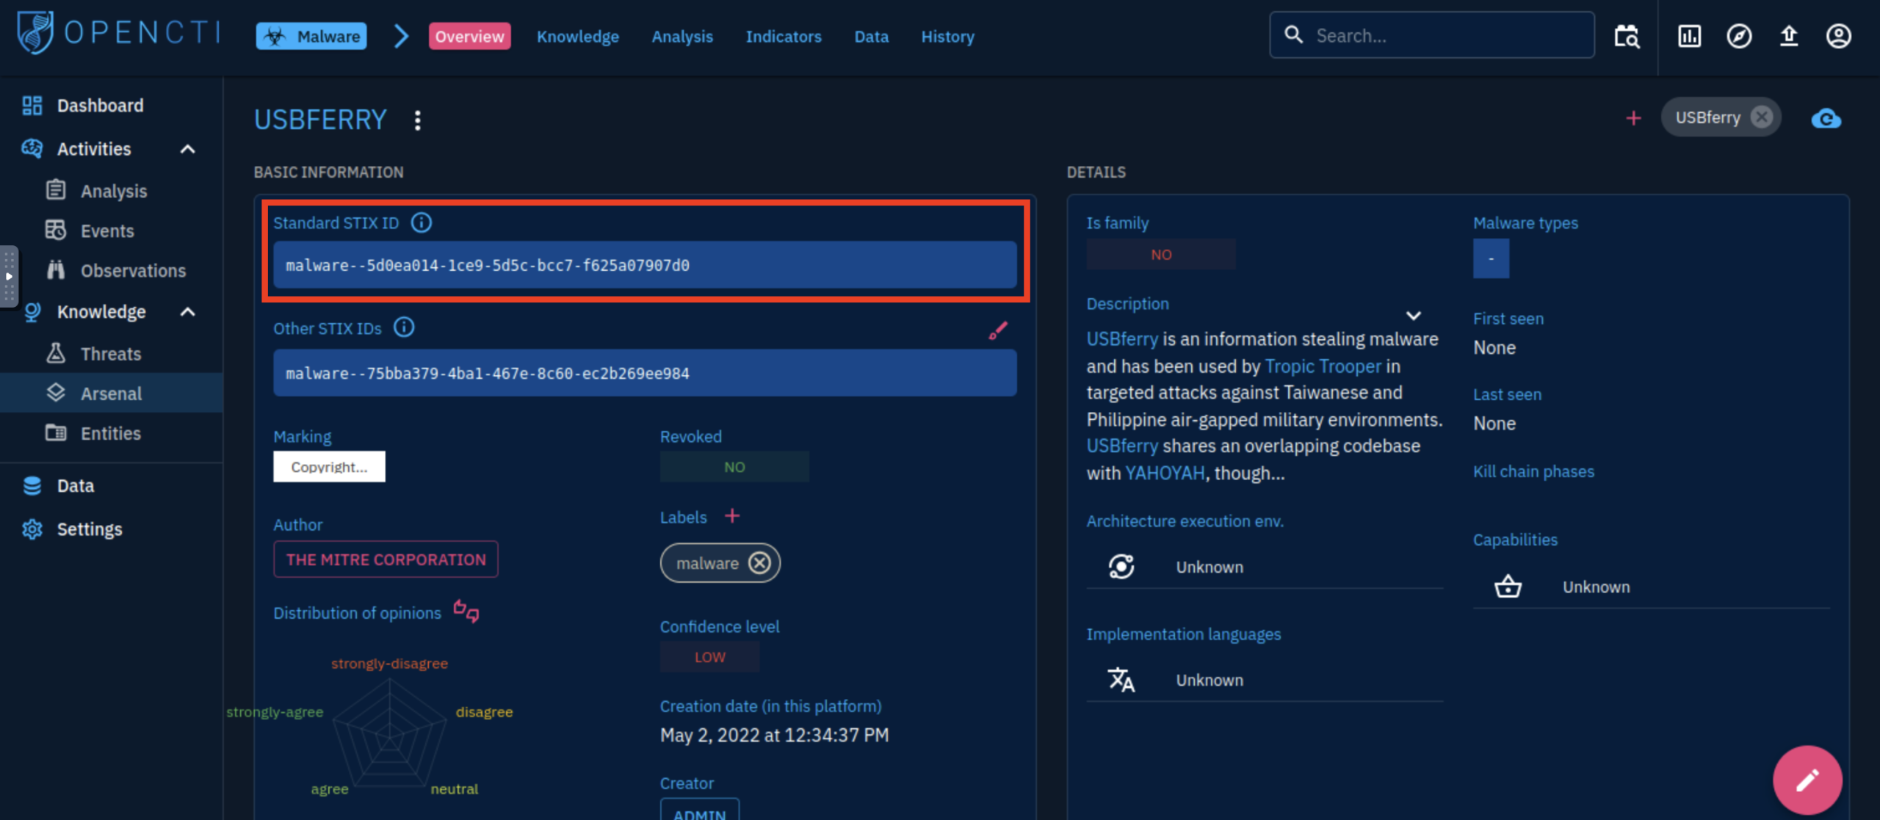Add a label with plus icon
Image resolution: width=1880 pixels, height=820 pixels.
click(x=732, y=516)
